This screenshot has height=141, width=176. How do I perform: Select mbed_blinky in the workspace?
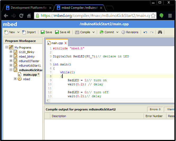click(x=27, y=57)
